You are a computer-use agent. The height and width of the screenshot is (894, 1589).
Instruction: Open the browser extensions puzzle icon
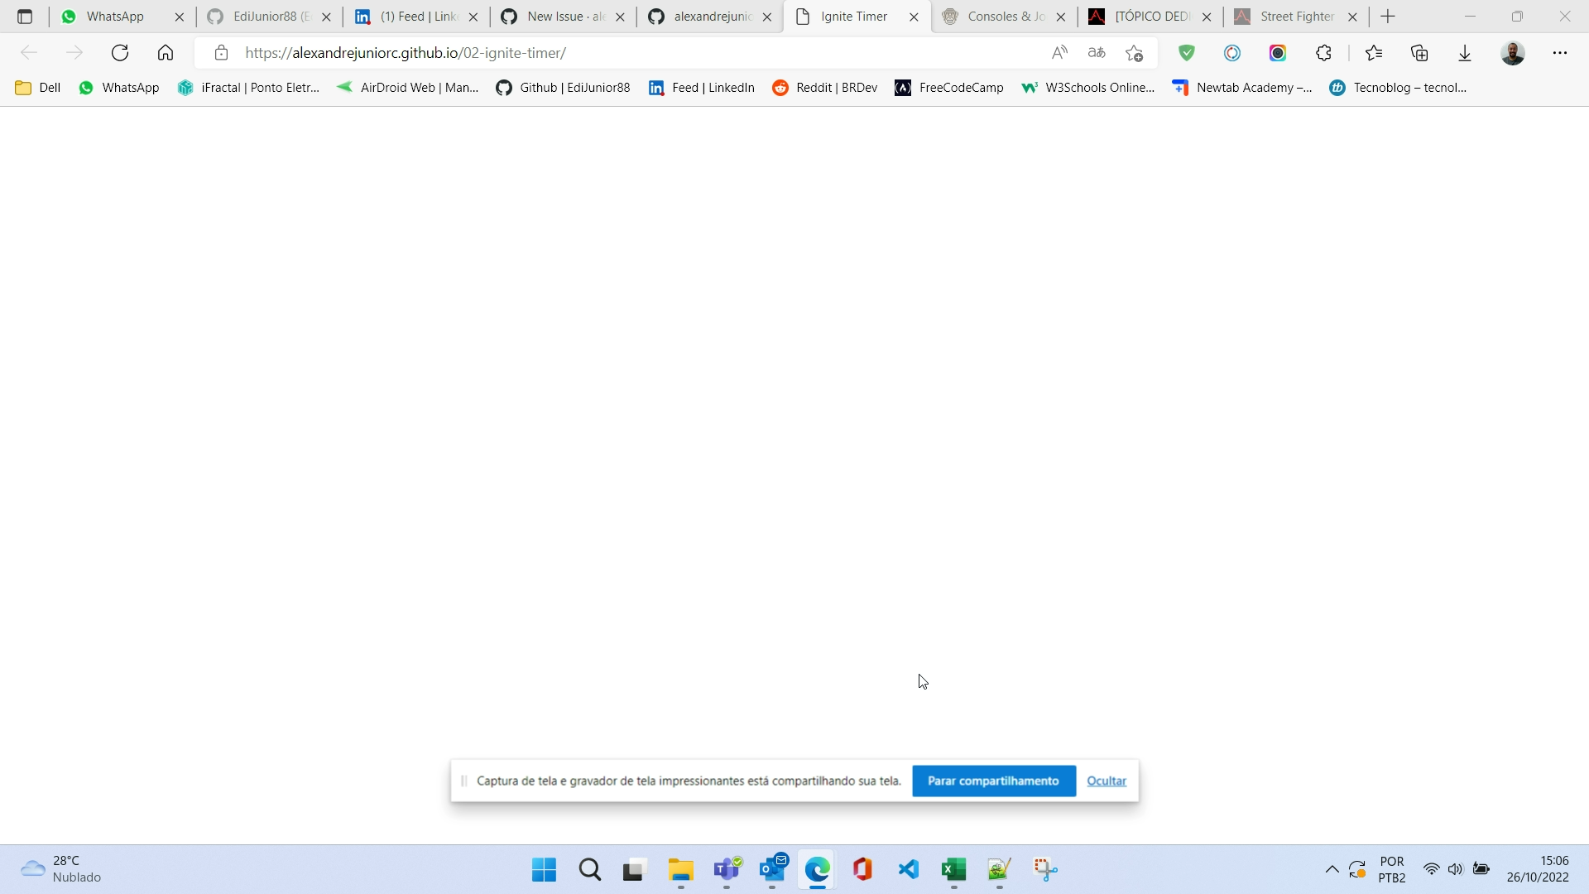click(1323, 53)
